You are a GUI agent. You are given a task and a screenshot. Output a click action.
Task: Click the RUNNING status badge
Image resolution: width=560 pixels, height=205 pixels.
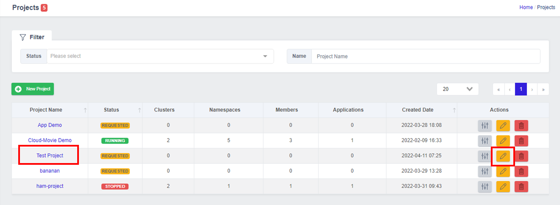(115, 141)
